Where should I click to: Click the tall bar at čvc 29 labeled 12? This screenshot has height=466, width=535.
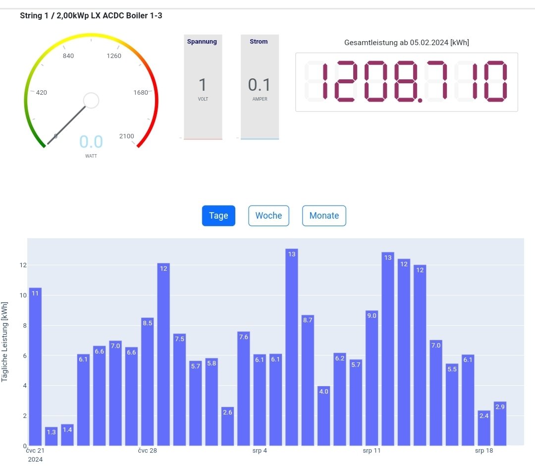(x=163, y=354)
